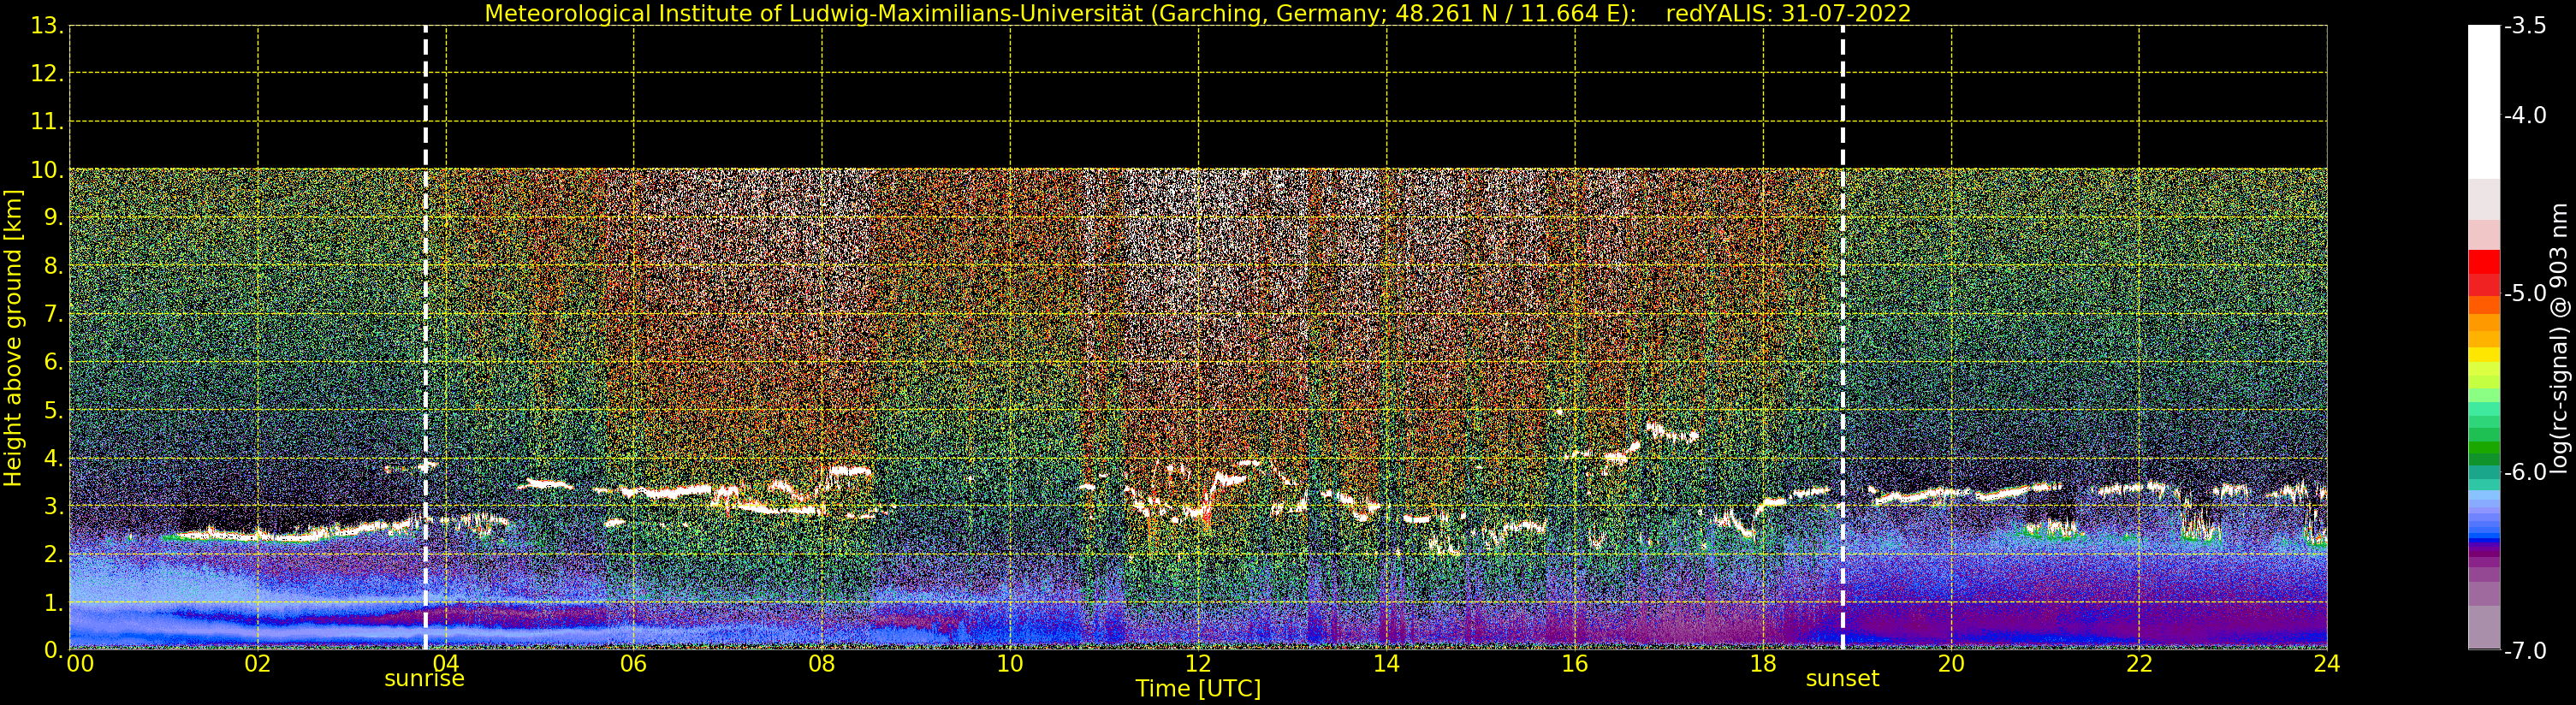The image size is (2576, 705).
Task: Click the white dashed sunset marker line
Action: coord(1843,338)
